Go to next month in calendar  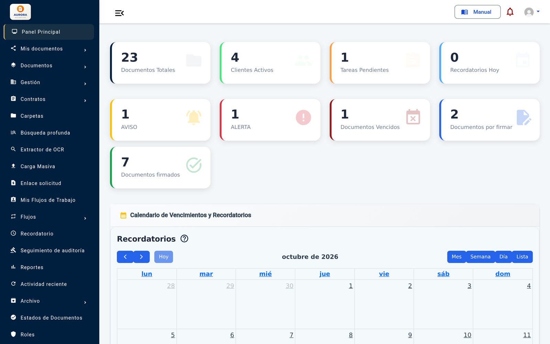coord(141,257)
